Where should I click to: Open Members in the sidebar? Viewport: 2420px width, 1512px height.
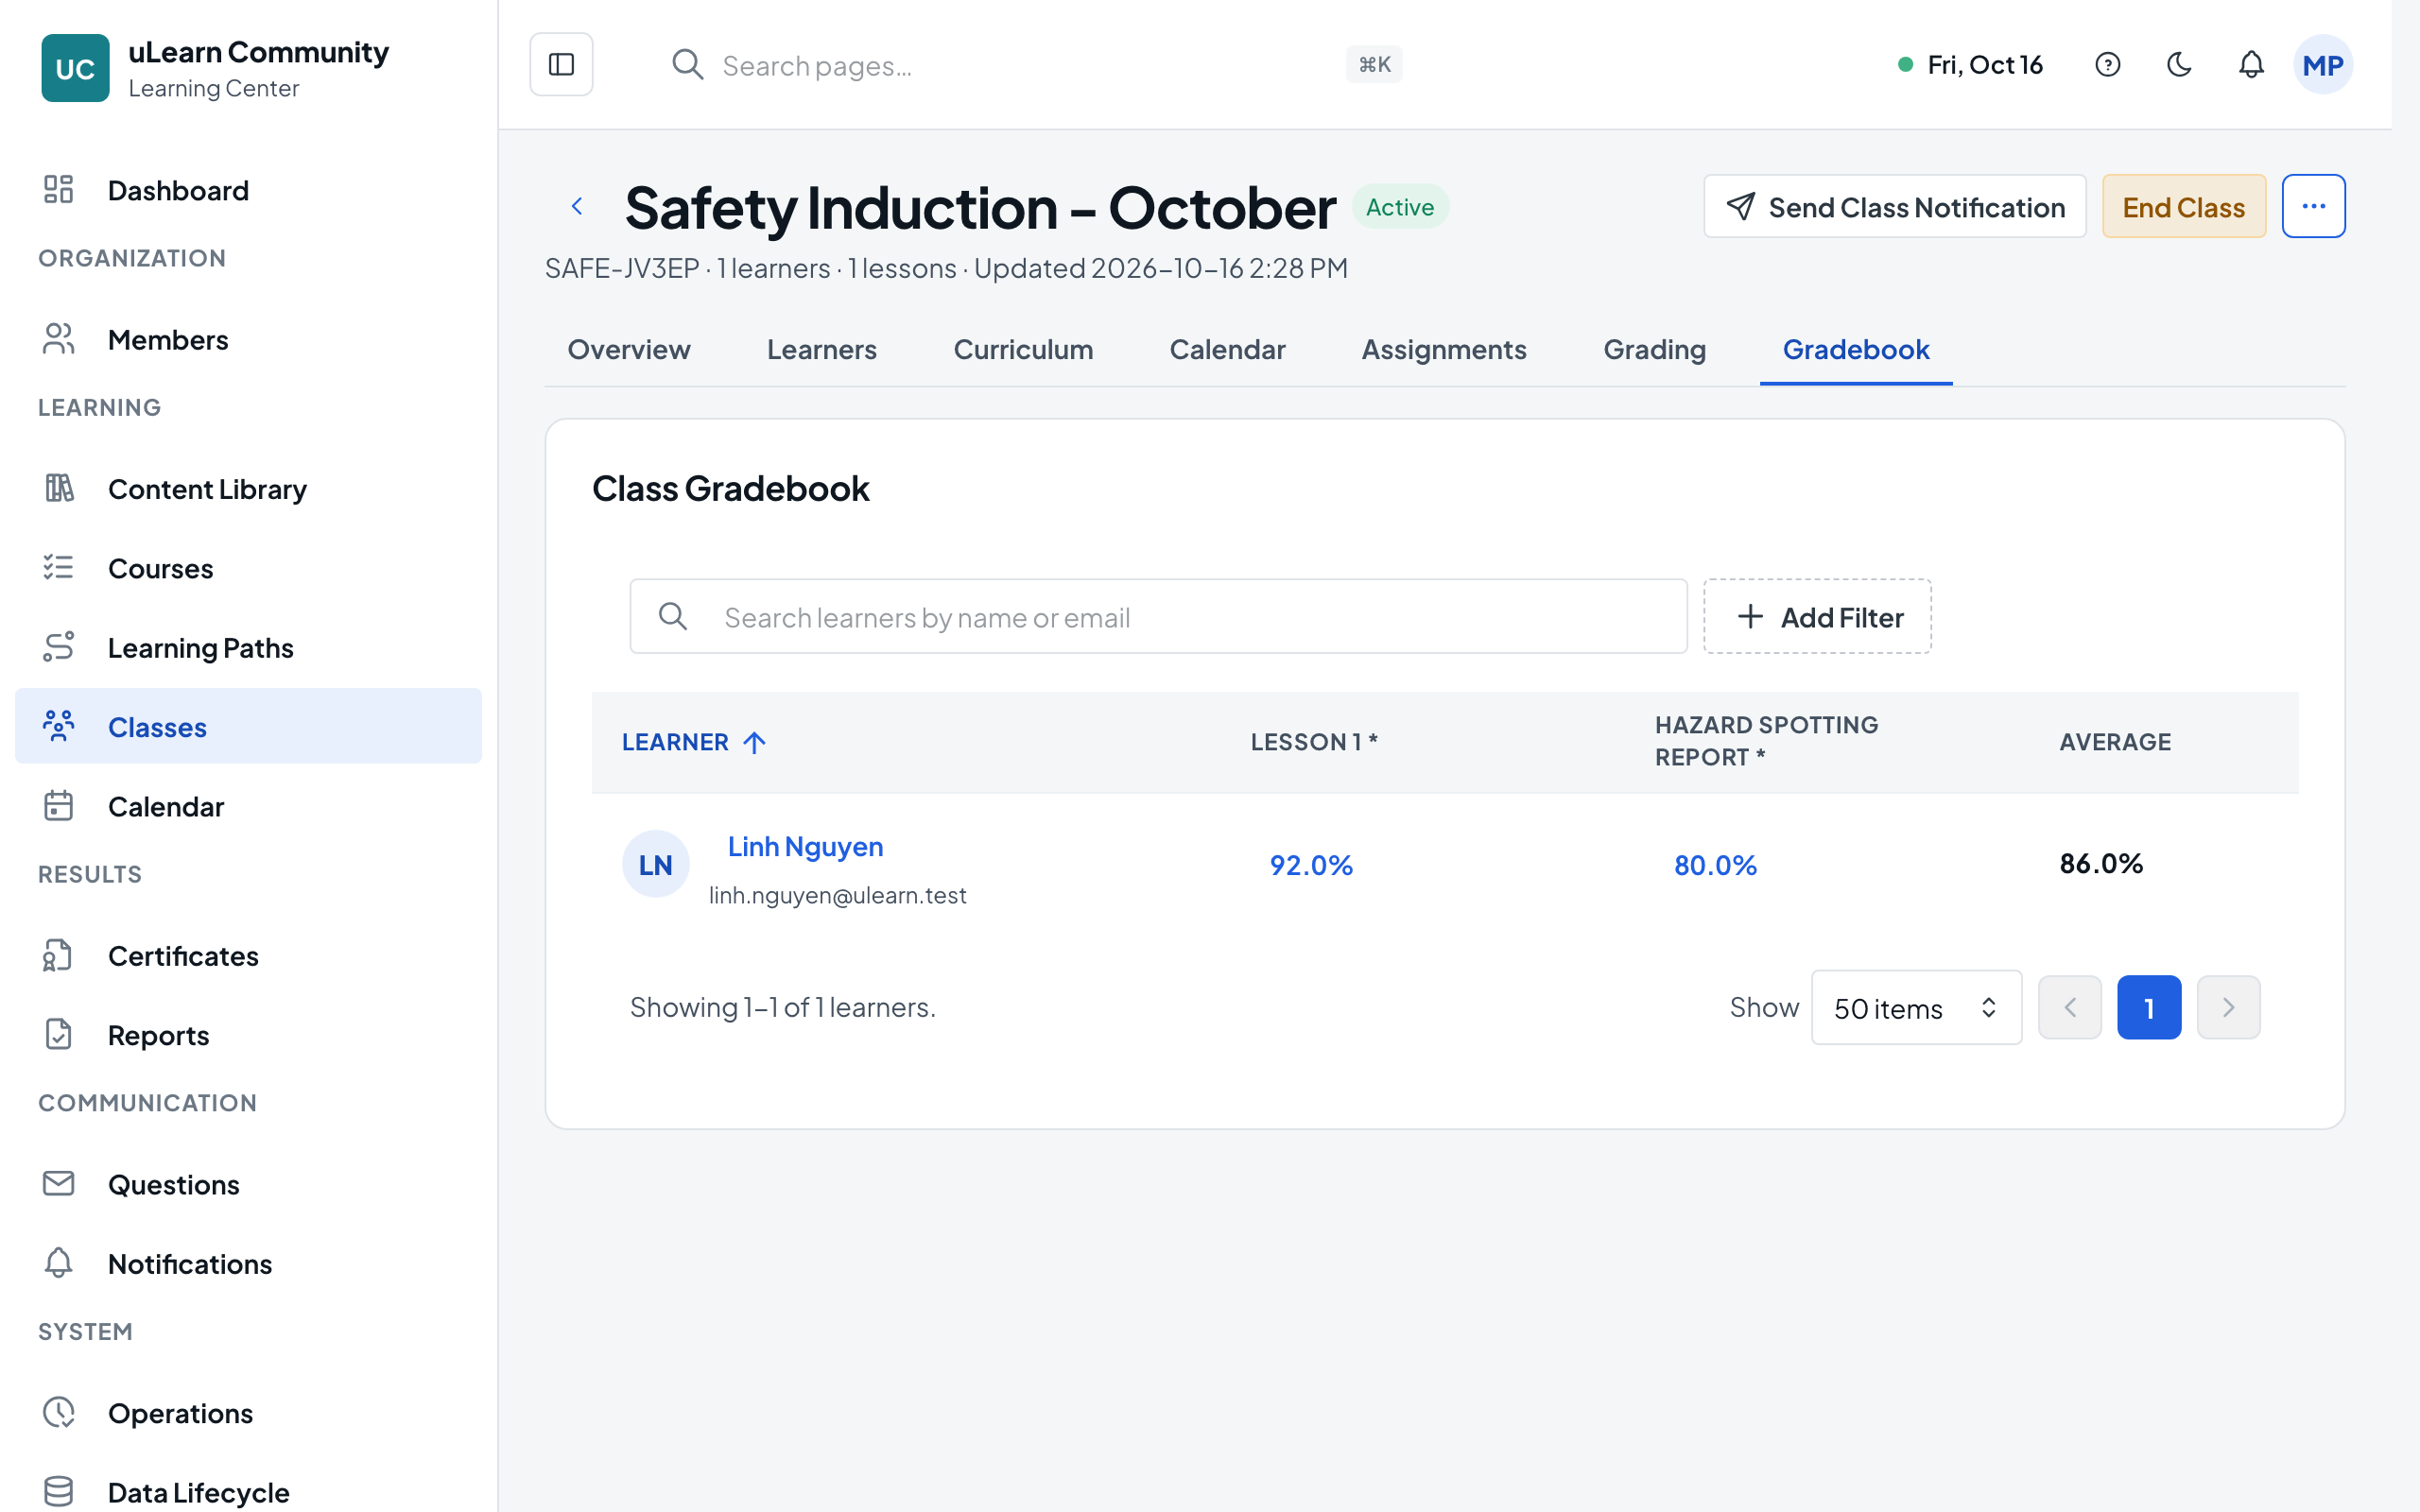click(248, 340)
